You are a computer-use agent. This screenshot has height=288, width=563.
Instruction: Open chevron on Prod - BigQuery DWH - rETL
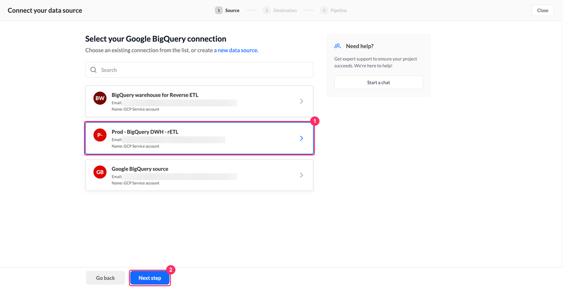point(302,138)
